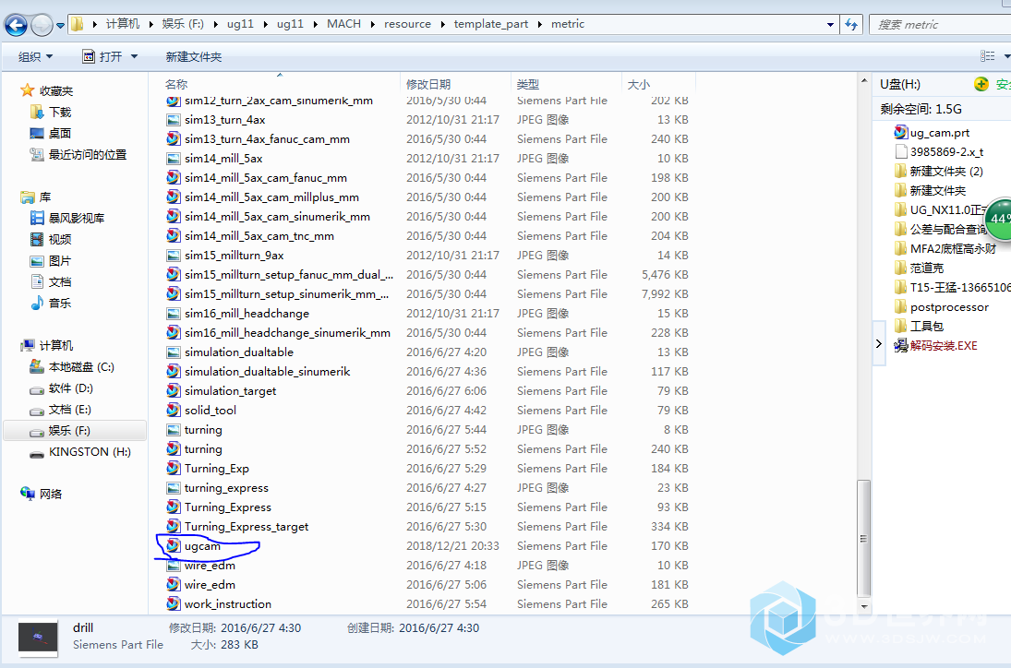Click the 最近访问的位置 icon
Viewport: 1011px width, 668px height.
(37, 155)
